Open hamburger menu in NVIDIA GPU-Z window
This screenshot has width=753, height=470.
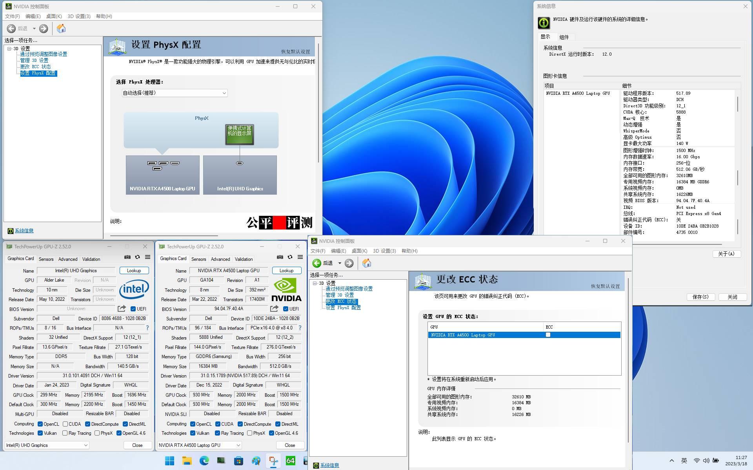click(x=300, y=257)
